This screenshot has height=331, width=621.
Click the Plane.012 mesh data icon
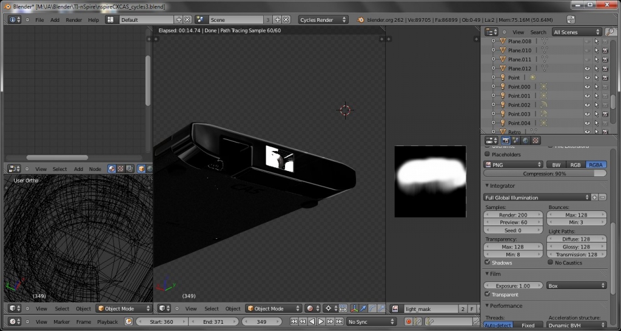pos(544,68)
